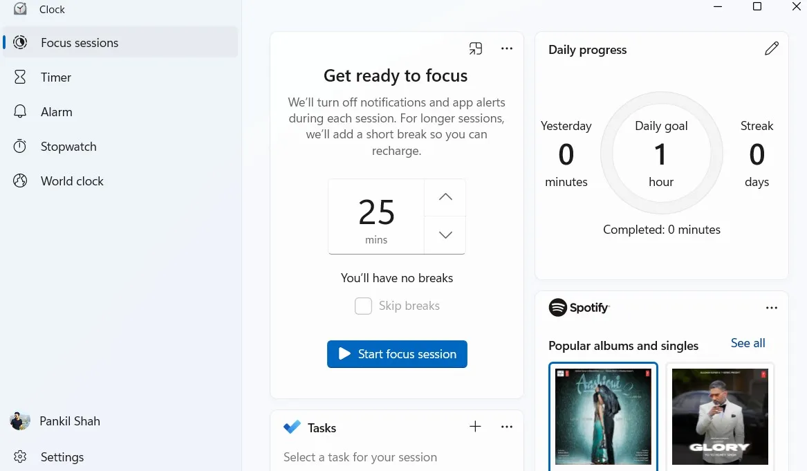
Task: Click See all popular albums
Action: coord(748,342)
